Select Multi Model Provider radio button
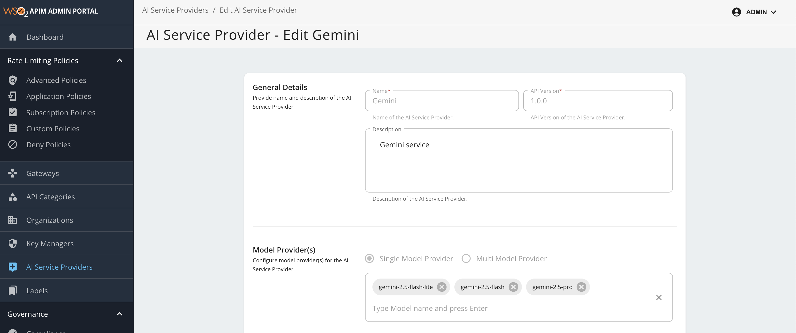The image size is (796, 333). coord(466,258)
